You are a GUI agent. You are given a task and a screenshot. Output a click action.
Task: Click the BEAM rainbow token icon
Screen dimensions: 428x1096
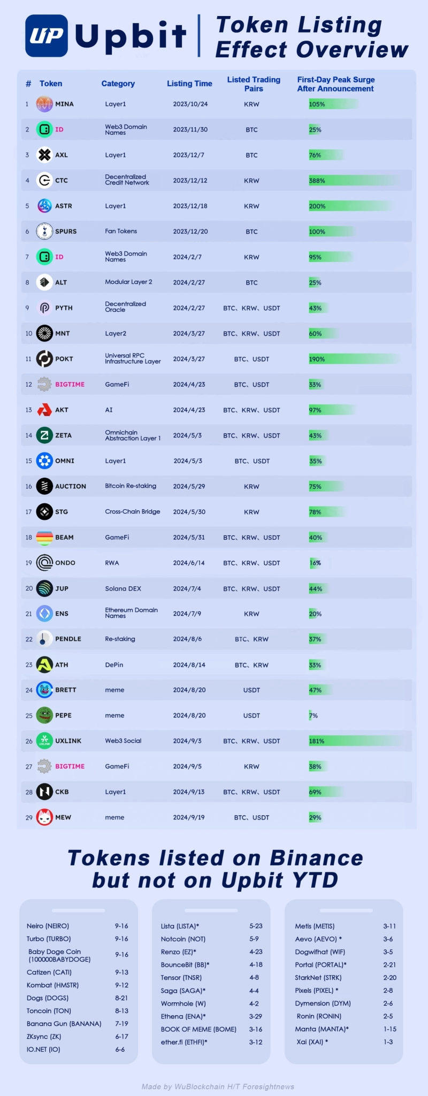(x=44, y=537)
